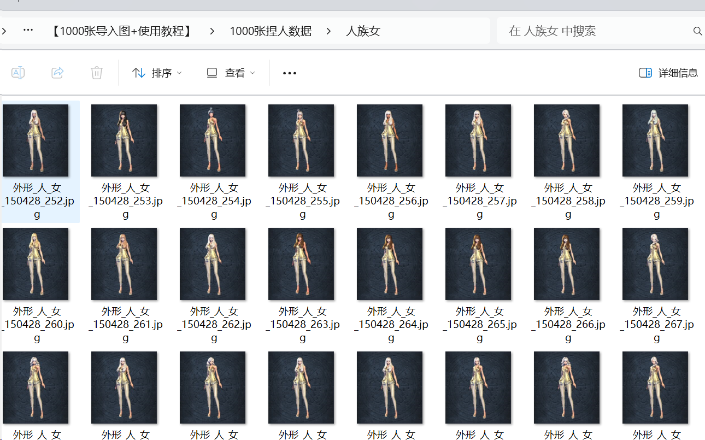Expand chevron after 【1000张导入图+使用教程】 breadcrumb
The width and height of the screenshot is (705, 440).
tap(212, 31)
